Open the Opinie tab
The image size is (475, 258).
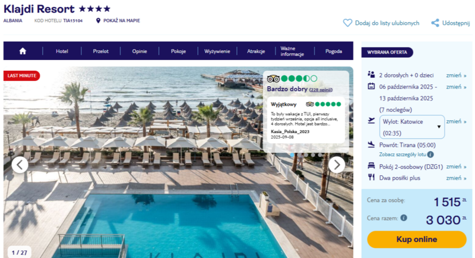[x=140, y=51]
